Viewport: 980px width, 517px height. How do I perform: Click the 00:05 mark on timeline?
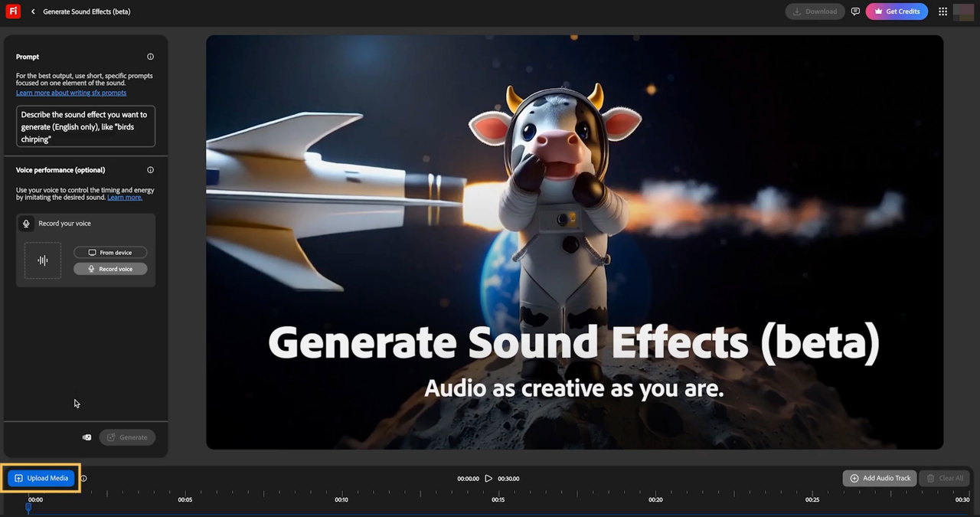185,500
